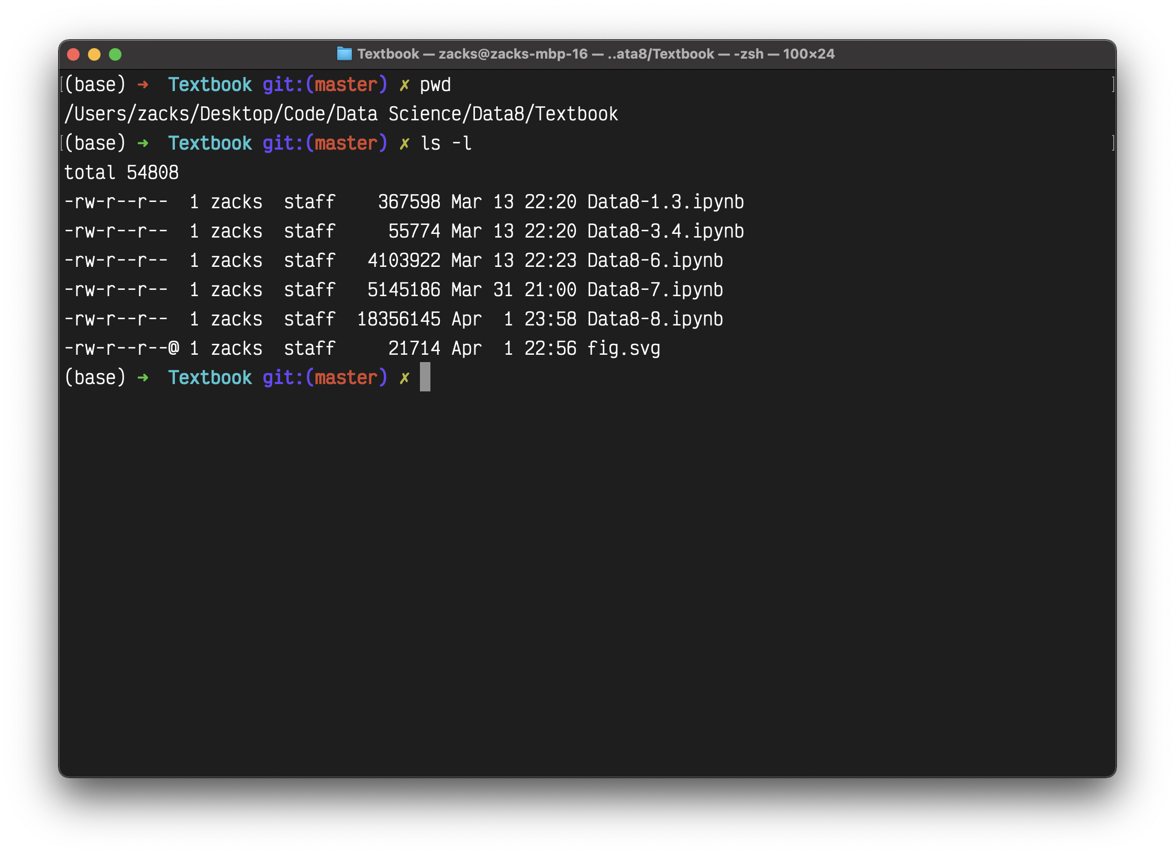Click the 'pwd' command text
Screen dimensions: 1175x855
coord(435,85)
